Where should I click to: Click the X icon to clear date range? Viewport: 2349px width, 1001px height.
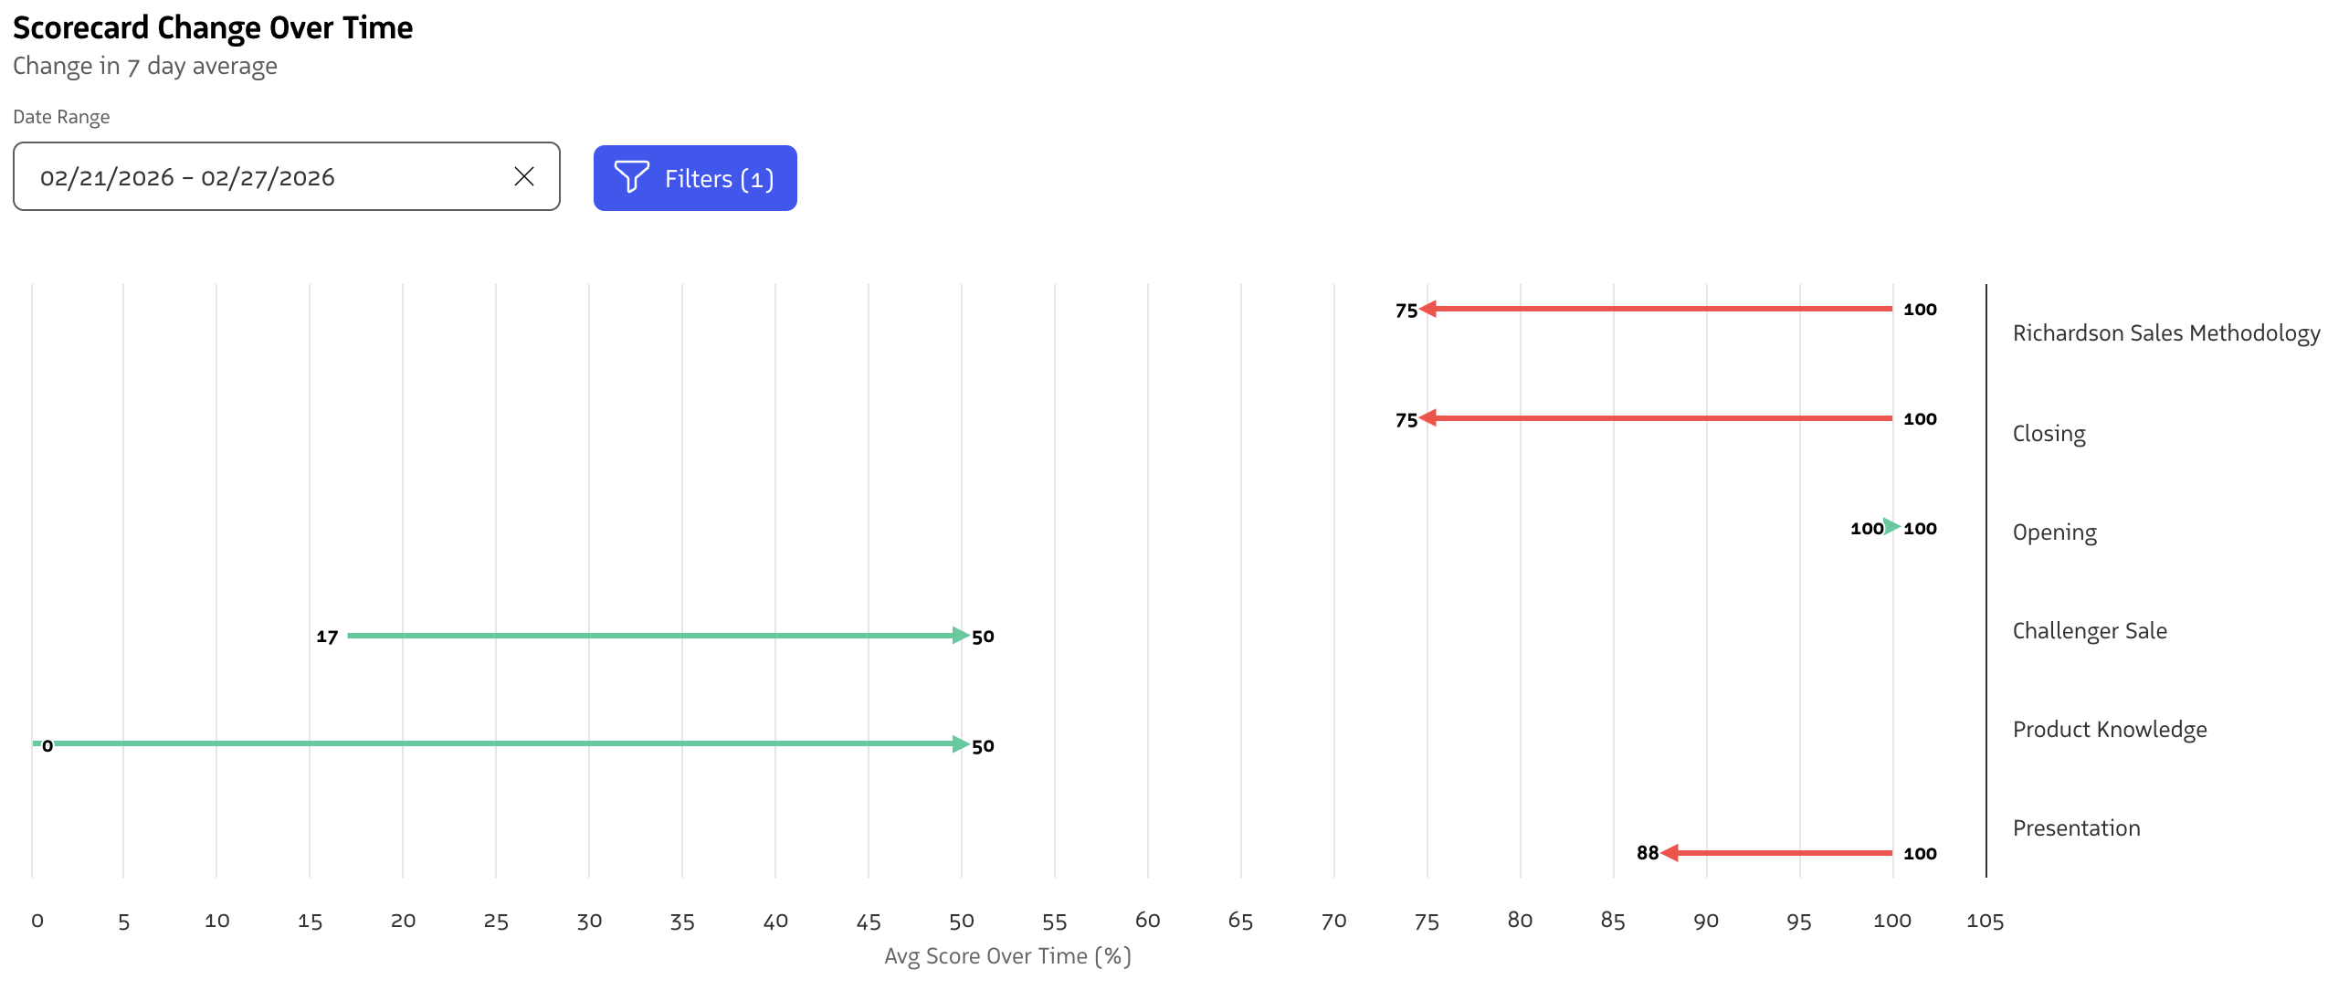coord(523,175)
